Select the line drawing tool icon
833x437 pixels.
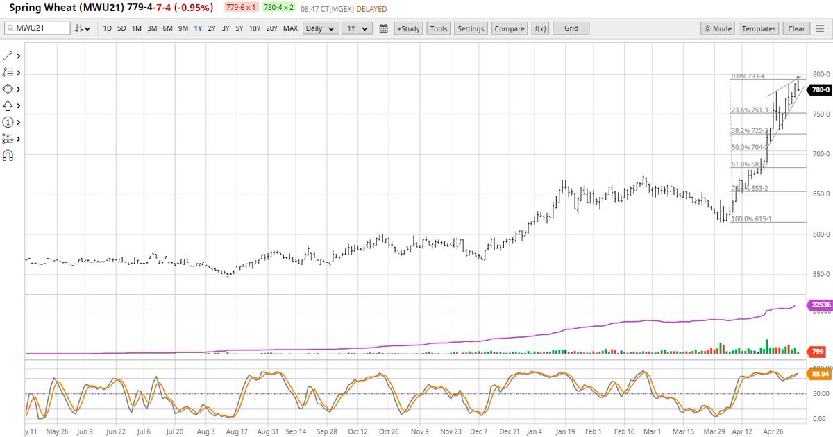click(8, 55)
